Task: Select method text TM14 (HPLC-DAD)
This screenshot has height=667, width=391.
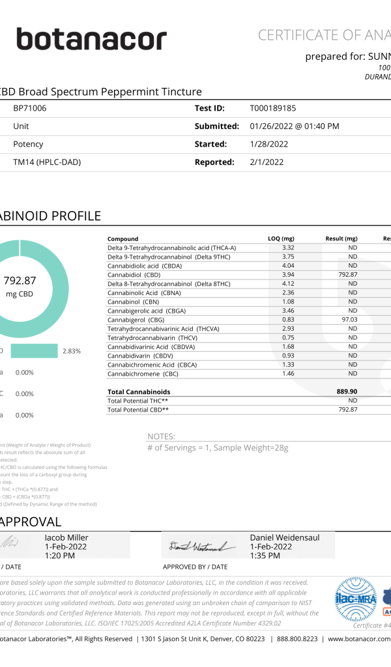Action: pyautogui.click(x=47, y=162)
